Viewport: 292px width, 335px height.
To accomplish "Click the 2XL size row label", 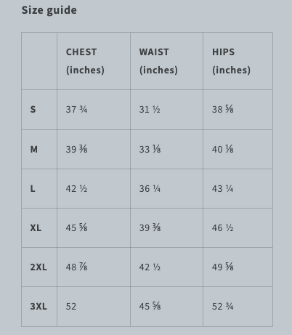I will 38,267.
